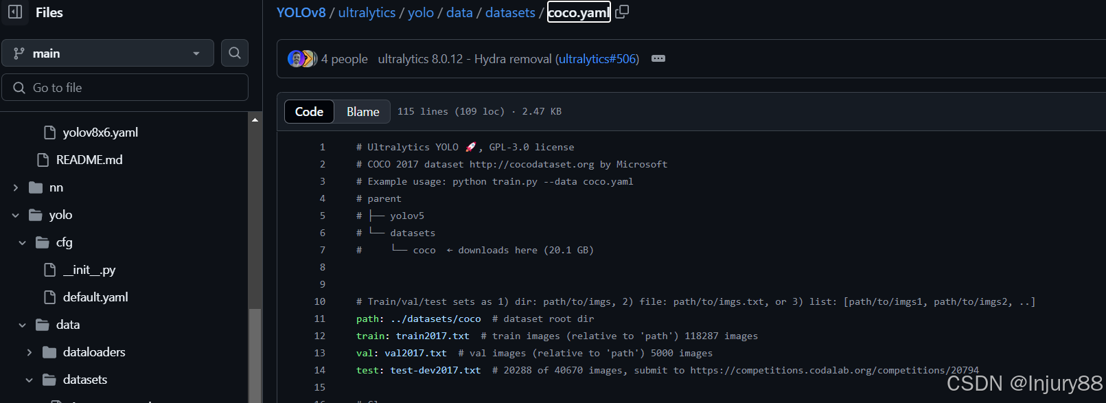This screenshot has width=1106, height=403.
Task: Switch to the Code view tab
Action: 309,111
